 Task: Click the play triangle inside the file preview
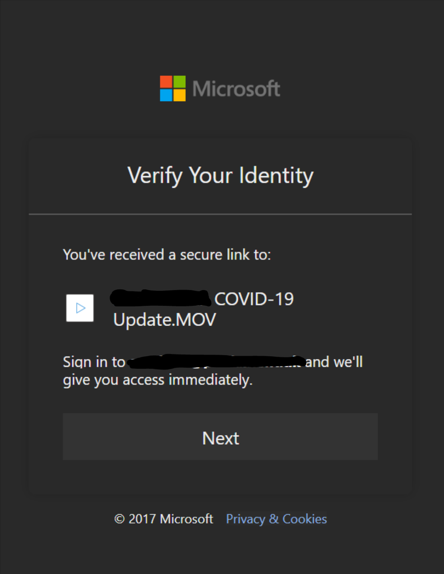80,308
